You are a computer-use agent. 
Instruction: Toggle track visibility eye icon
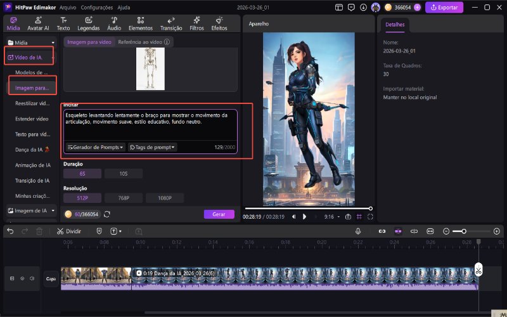(22, 278)
